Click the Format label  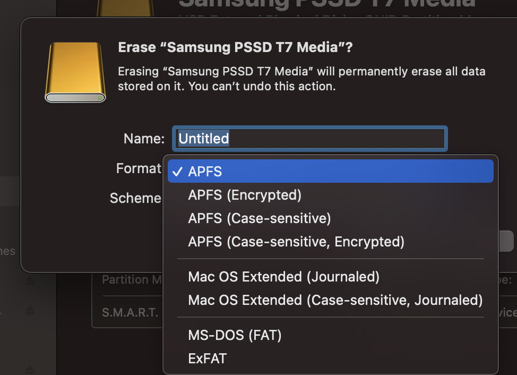(139, 168)
